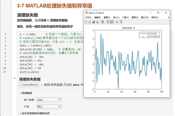Close the Figure 2 window
Screen dimensions: 175x116
tap(166, 13)
